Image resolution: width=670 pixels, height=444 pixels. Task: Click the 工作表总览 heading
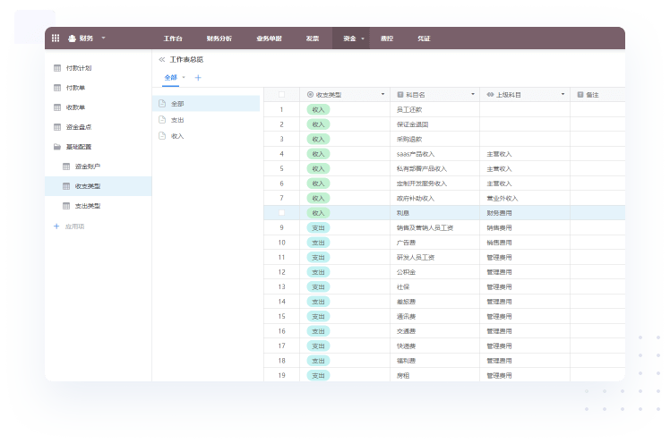click(186, 59)
